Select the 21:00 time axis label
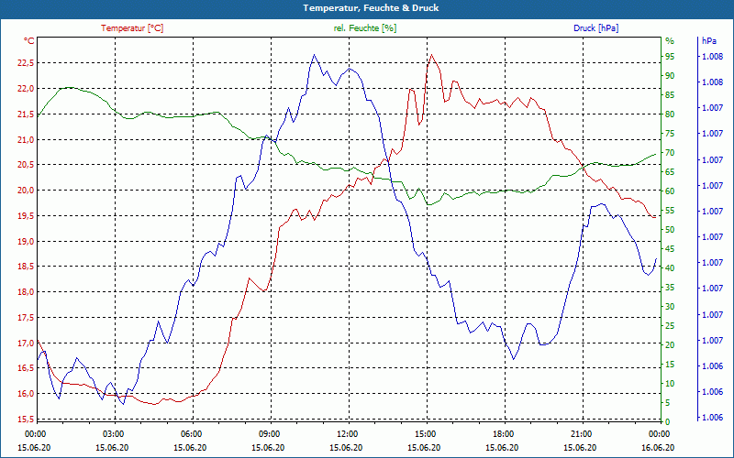Image resolution: width=734 pixels, height=458 pixels. [582, 434]
